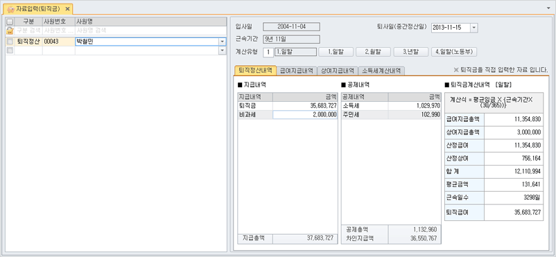Click the 사원명 검색 filter field
The image size is (556, 257).
(x=150, y=30)
